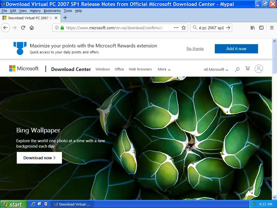The image size is (277, 208).
Task: Click the vertical scrollbar down arrow
Action: click(274, 197)
